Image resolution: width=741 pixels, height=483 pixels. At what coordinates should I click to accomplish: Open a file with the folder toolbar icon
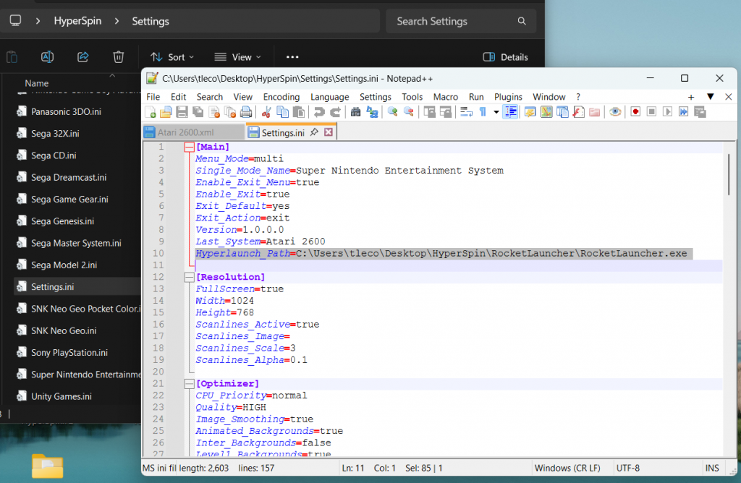pos(166,112)
